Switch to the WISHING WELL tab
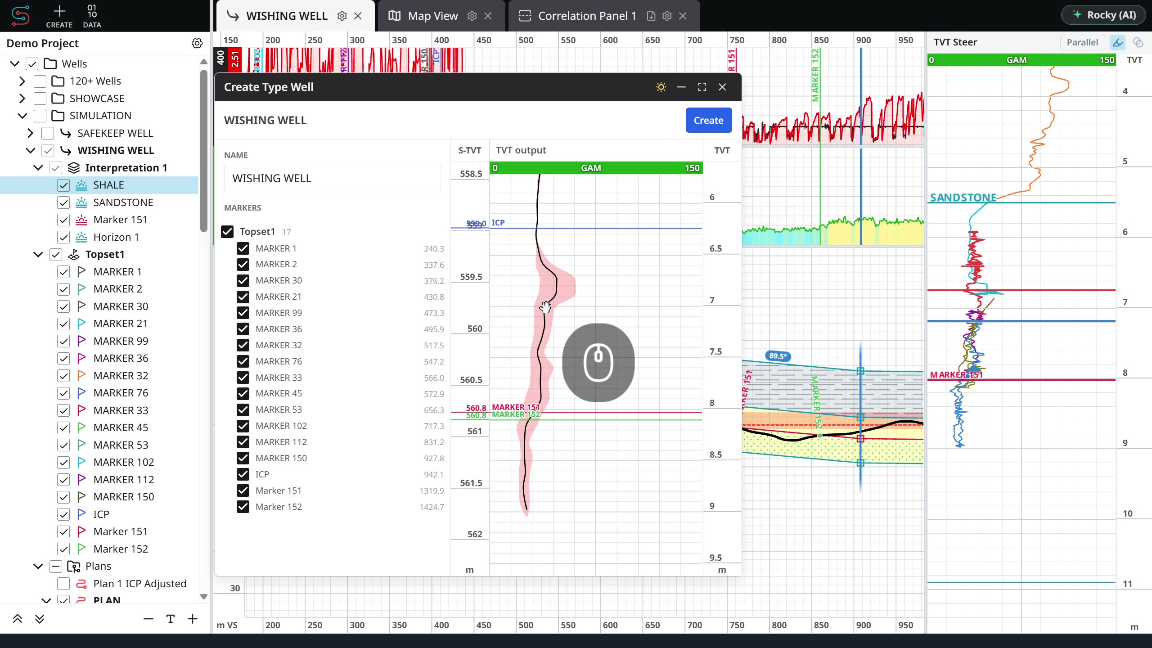This screenshot has width=1152, height=648. point(287,16)
